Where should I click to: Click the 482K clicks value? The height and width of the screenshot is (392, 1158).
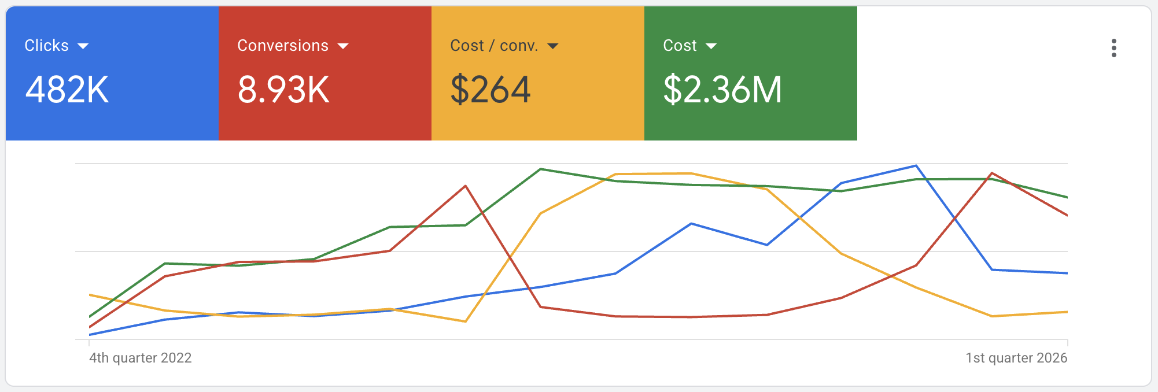click(x=67, y=90)
